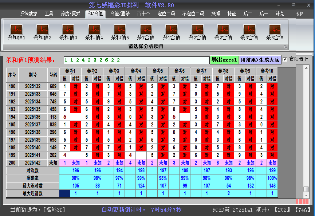Click the 杀和值1预测结果 label
Viewport: 315px width, 216px height.
[x=31, y=60]
